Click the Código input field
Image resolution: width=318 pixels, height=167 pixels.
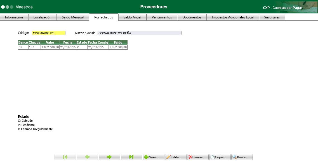49,33
